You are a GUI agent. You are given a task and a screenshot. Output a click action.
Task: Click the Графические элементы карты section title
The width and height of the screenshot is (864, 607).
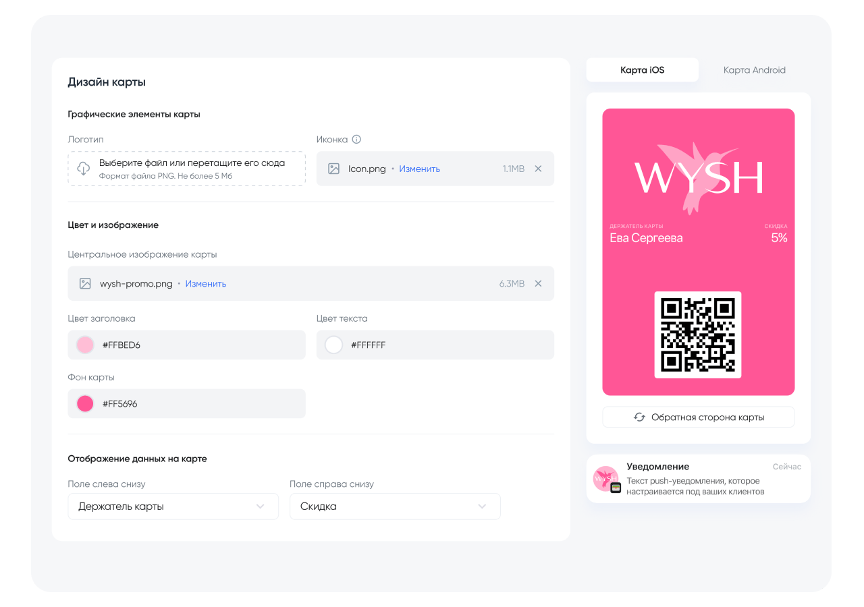pos(134,115)
